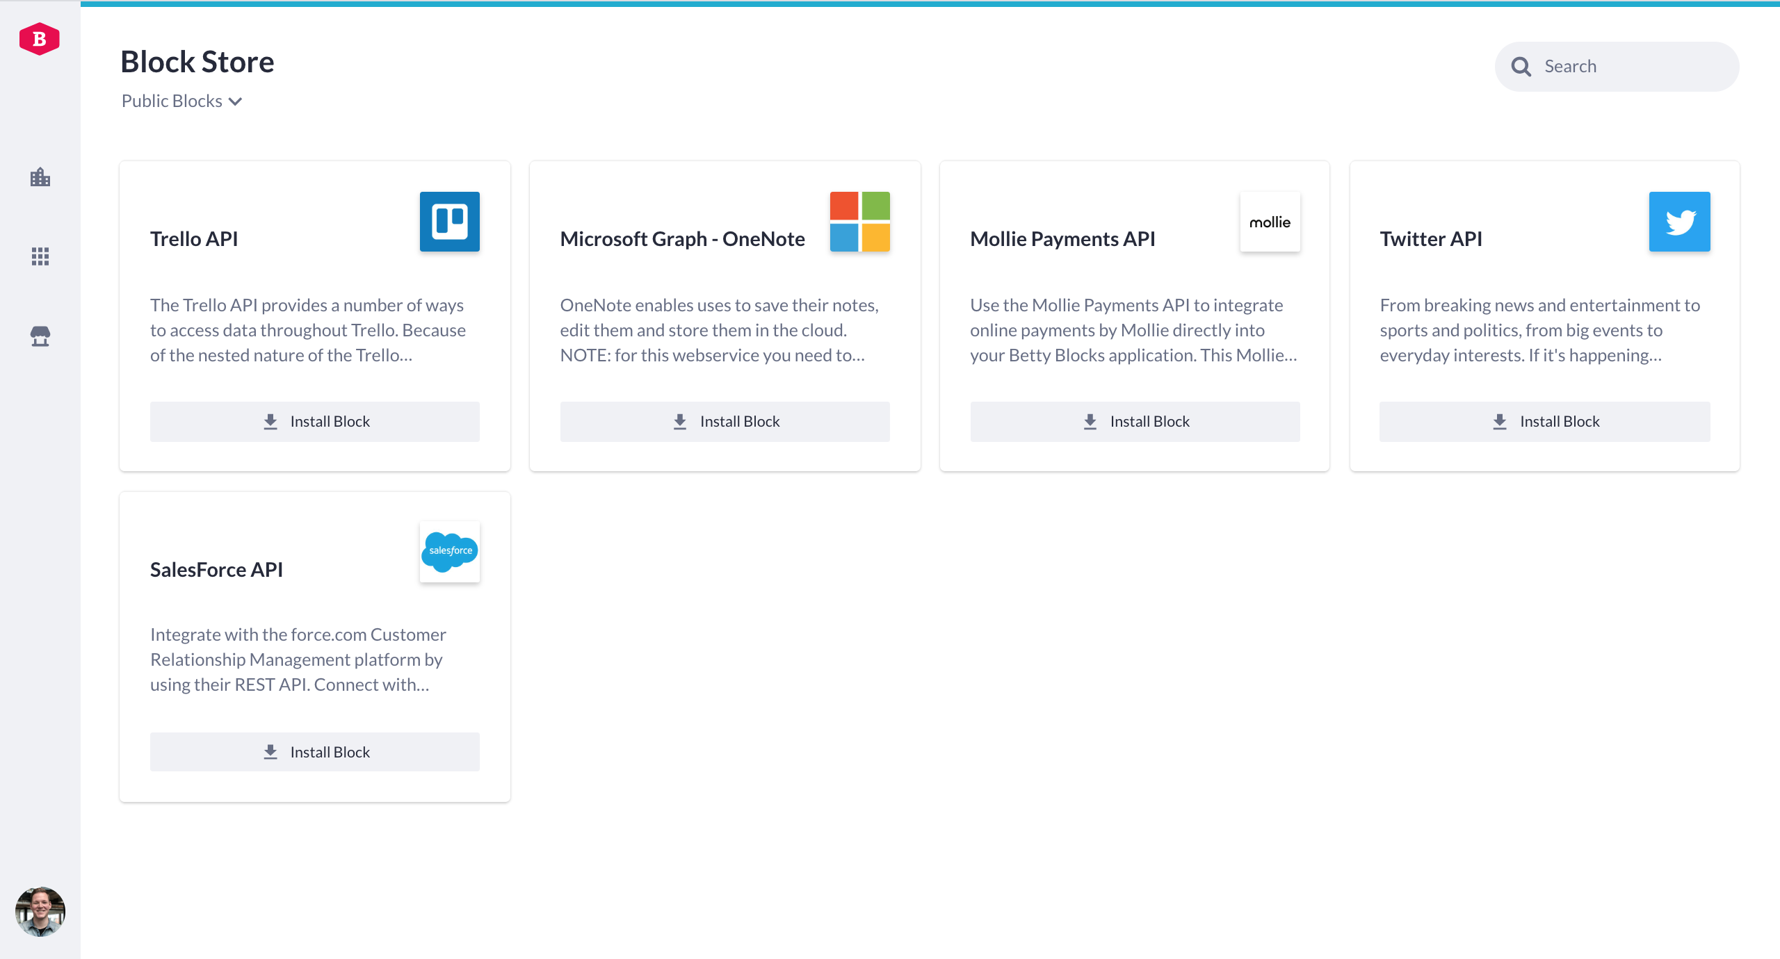Click download icon on Mollie Install button
Image resolution: width=1780 pixels, height=959 pixels.
click(1090, 422)
